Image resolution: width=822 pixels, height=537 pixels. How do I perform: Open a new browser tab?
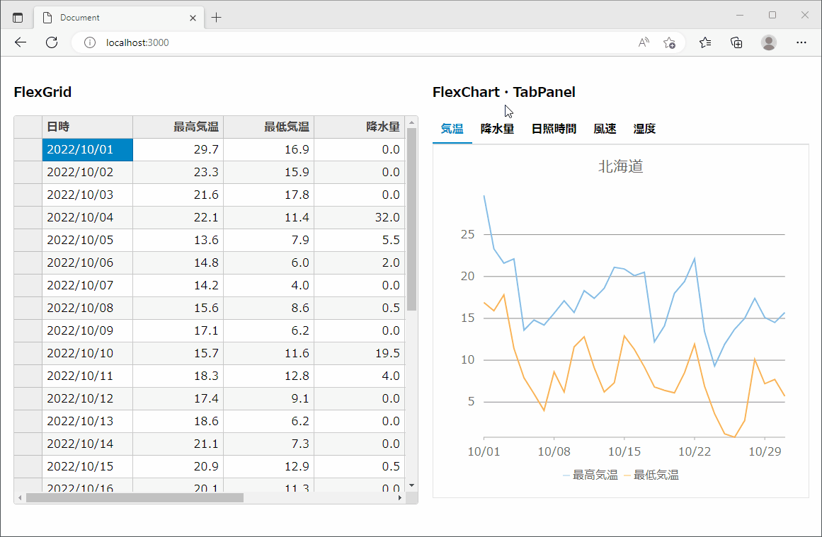point(216,17)
